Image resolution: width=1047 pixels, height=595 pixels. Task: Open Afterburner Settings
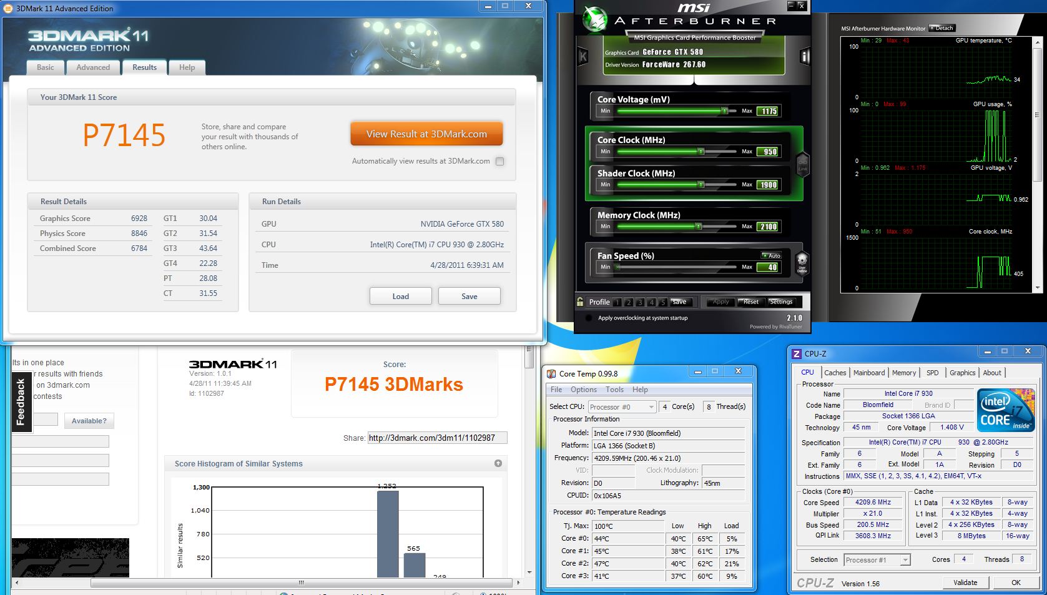781,302
